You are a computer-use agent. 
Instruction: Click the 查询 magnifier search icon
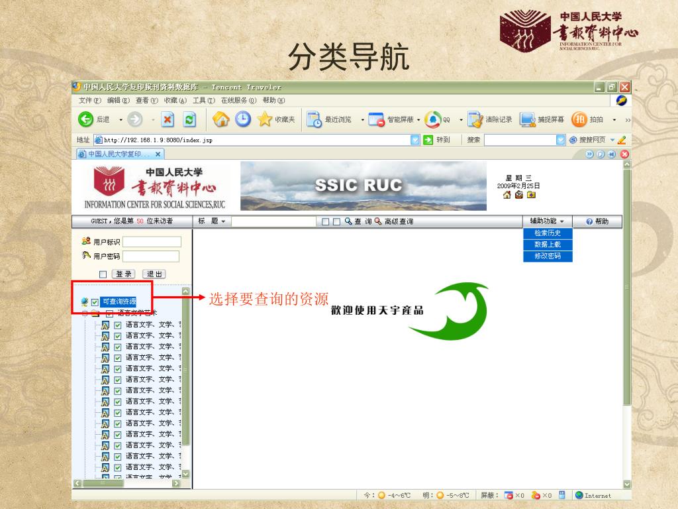pos(348,221)
